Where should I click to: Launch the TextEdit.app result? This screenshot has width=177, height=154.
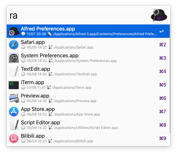88,71
